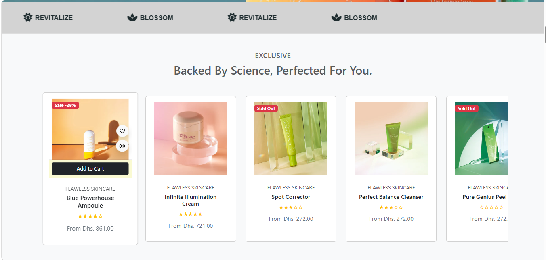Open Perfect Balance Cleanser product title
The image size is (546, 260).
coord(391,197)
